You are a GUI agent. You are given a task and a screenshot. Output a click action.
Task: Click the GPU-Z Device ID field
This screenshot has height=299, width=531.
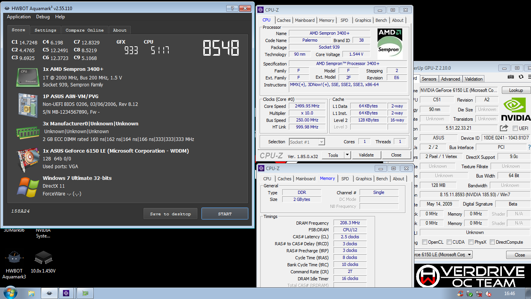click(506, 138)
